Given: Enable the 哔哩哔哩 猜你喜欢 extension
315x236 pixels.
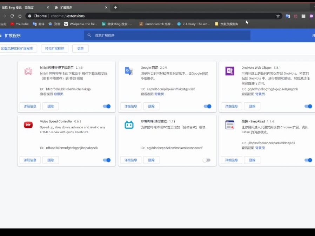Looking at the screenshot, I should tap(207, 160).
